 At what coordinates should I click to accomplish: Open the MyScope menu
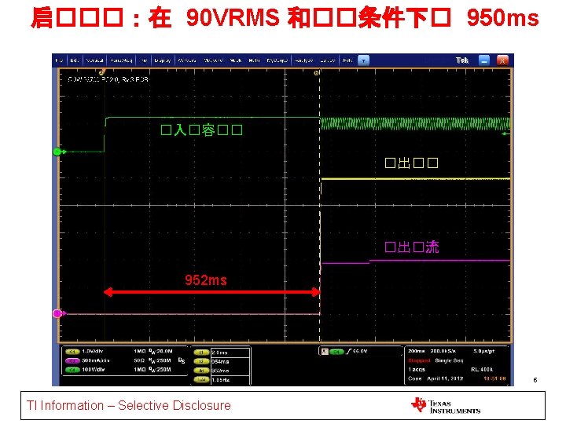pos(277,60)
